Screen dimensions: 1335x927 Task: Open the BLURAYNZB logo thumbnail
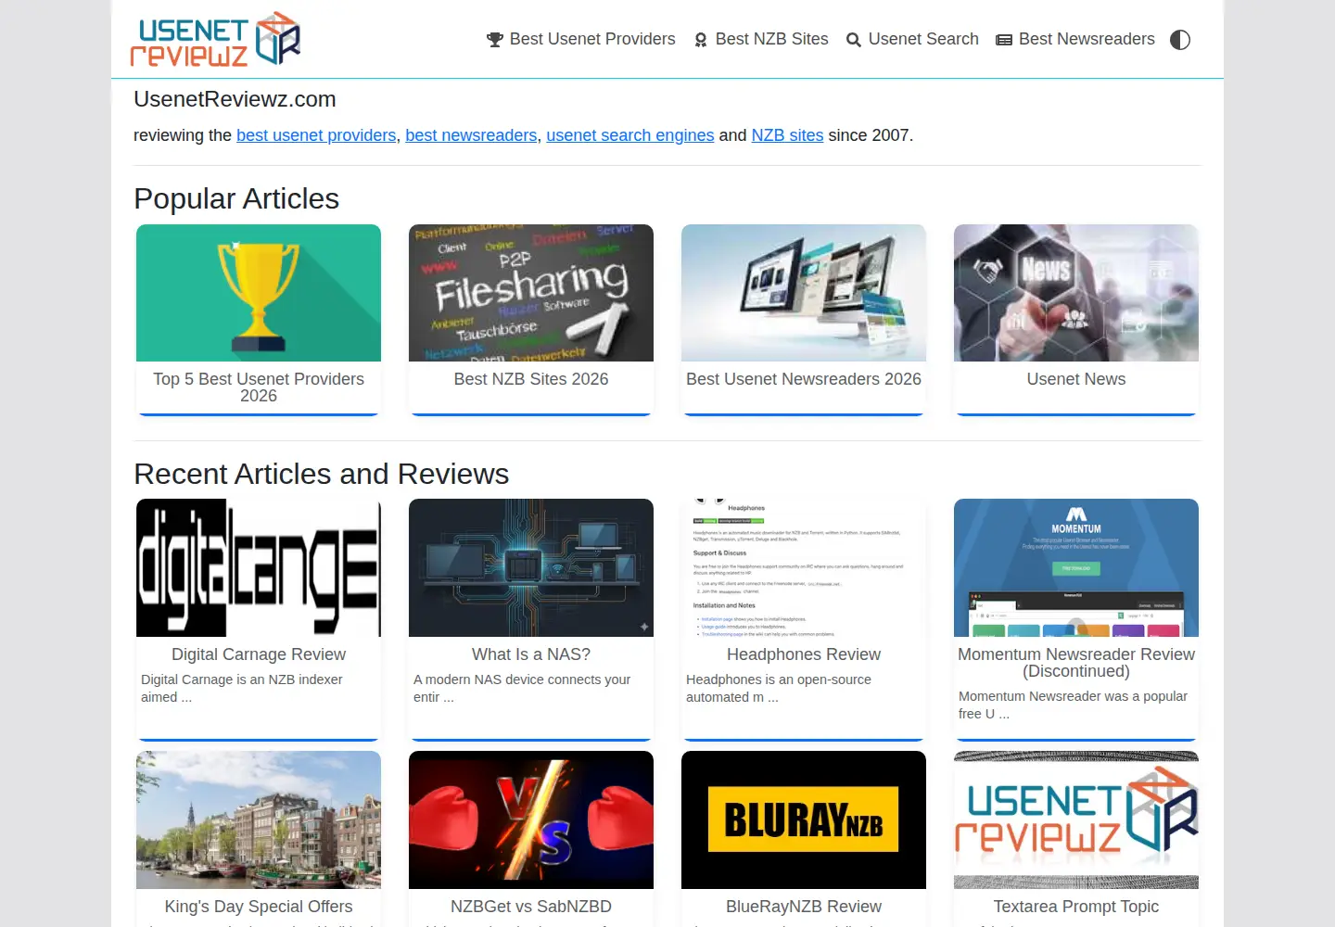pos(804,819)
